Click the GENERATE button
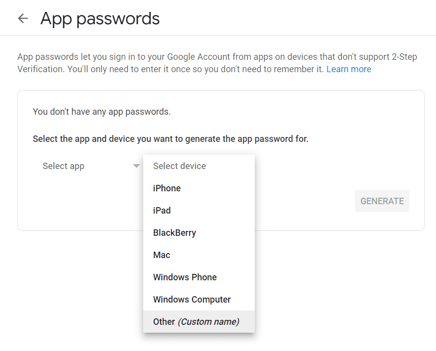436x351 pixels. click(x=382, y=201)
